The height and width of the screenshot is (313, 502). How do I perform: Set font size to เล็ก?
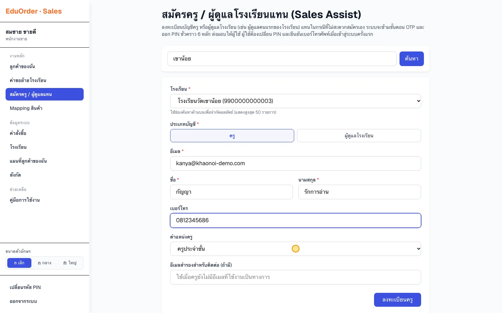tap(19, 263)
